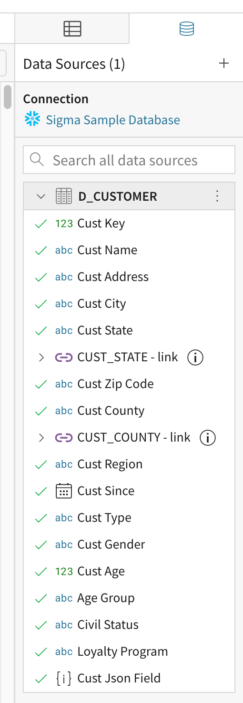243x703 pixels.
Task: Select the Cust Json Field column
Action: pos(129,678)
